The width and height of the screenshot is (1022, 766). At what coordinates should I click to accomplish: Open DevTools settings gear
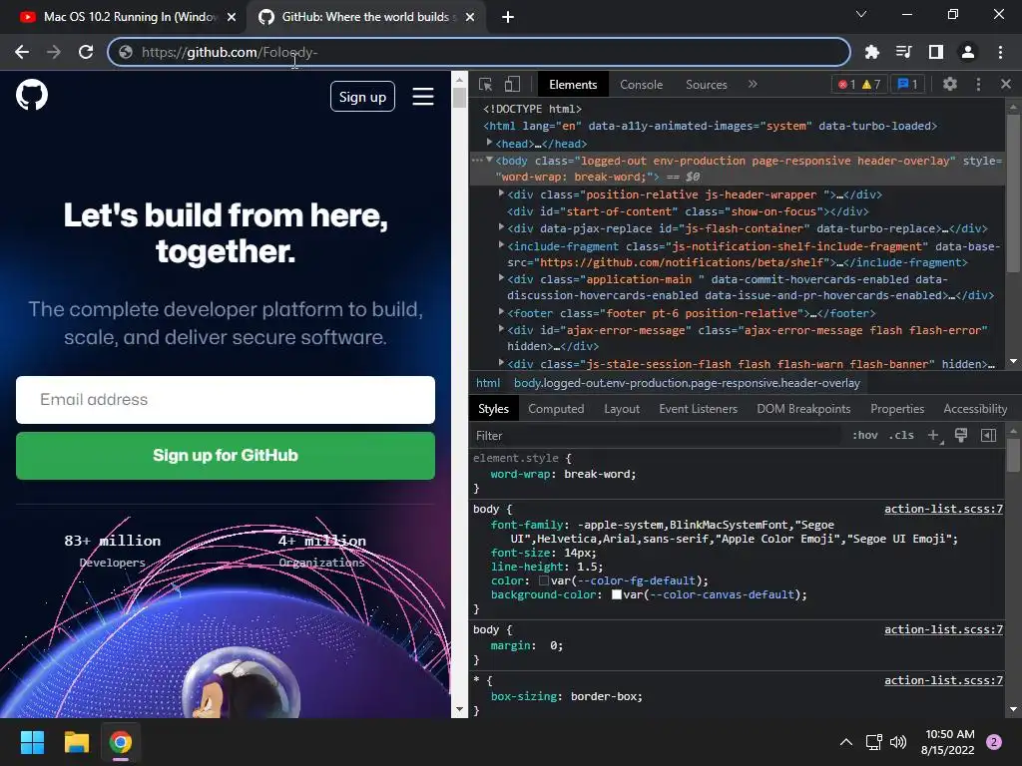(950, 84)
